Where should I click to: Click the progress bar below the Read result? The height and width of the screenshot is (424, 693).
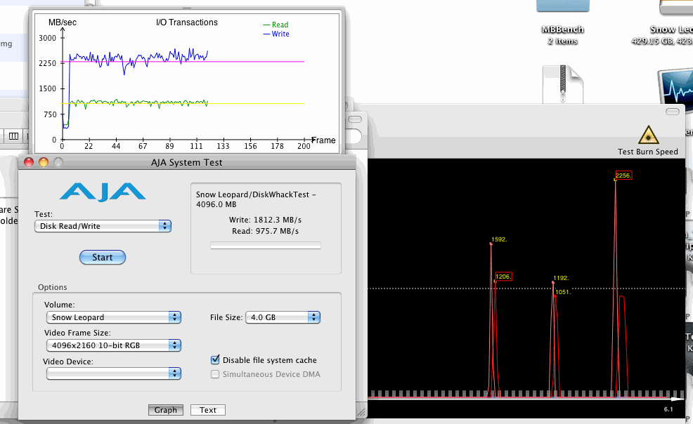pos(266,246)
